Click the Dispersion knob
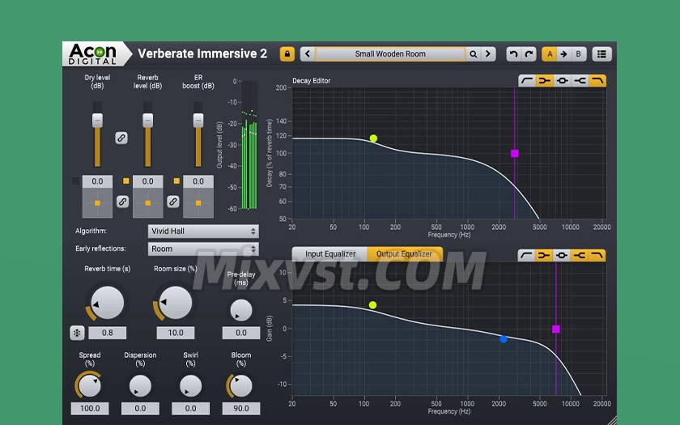680x425 pixels. (140, 386)
